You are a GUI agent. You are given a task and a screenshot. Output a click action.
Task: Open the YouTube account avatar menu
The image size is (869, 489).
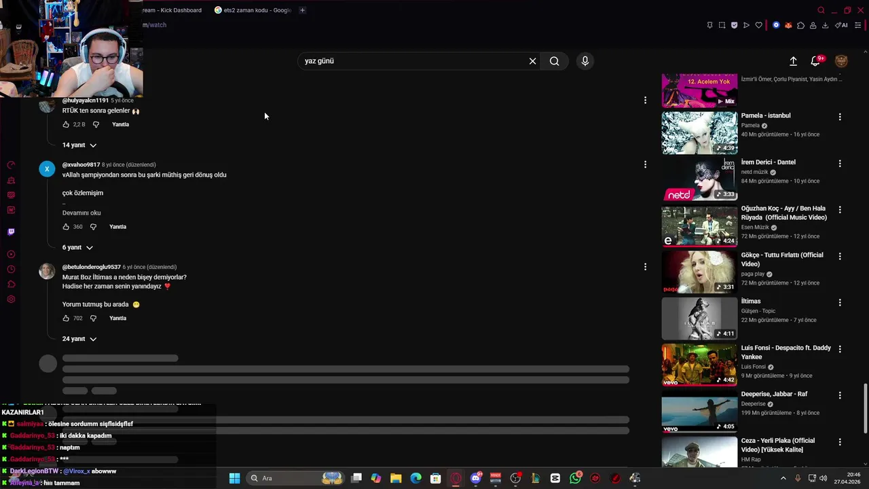click(841, 61)
